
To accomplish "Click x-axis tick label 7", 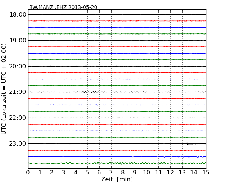I will 111,173.
